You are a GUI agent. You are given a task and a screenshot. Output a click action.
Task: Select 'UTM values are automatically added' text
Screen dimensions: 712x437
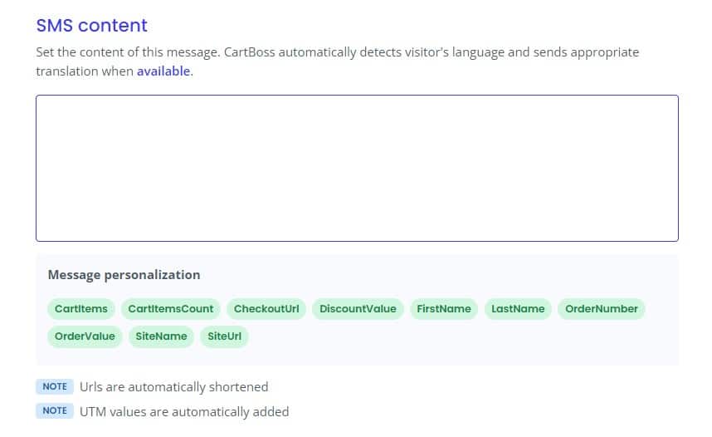point(184,411)
